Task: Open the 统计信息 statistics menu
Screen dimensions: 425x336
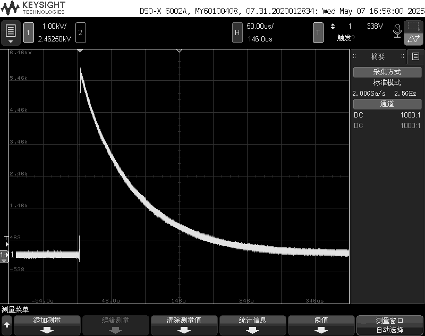Action: 253,325
